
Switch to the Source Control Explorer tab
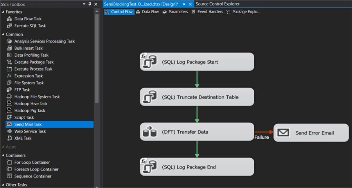[217, 4]
